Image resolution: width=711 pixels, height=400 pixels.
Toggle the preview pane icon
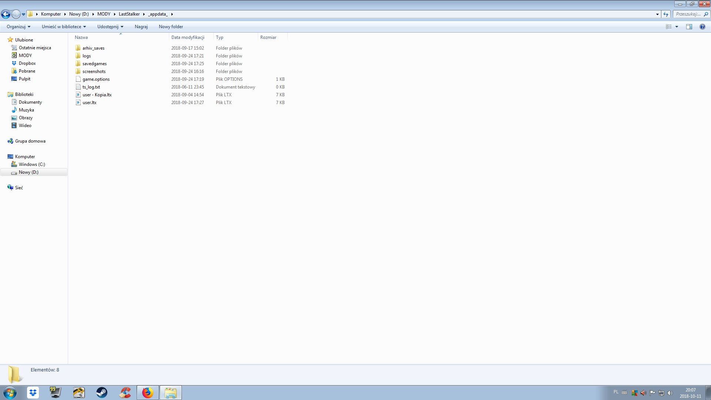[x=689, y=27]
